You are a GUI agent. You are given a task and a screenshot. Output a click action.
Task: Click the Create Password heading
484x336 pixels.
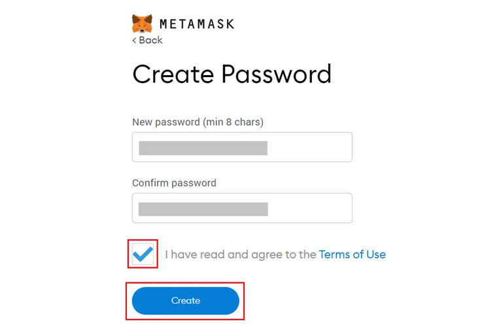point(232,74)
